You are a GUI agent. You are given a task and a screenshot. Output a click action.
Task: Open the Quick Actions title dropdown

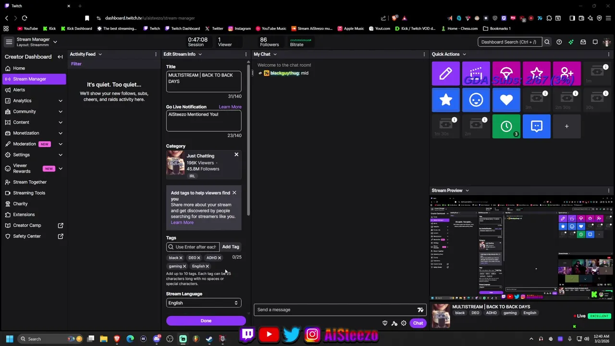click(x=464, y=54)
